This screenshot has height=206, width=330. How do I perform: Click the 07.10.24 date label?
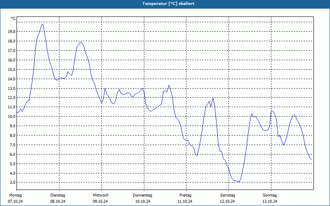tap(15, 201)
